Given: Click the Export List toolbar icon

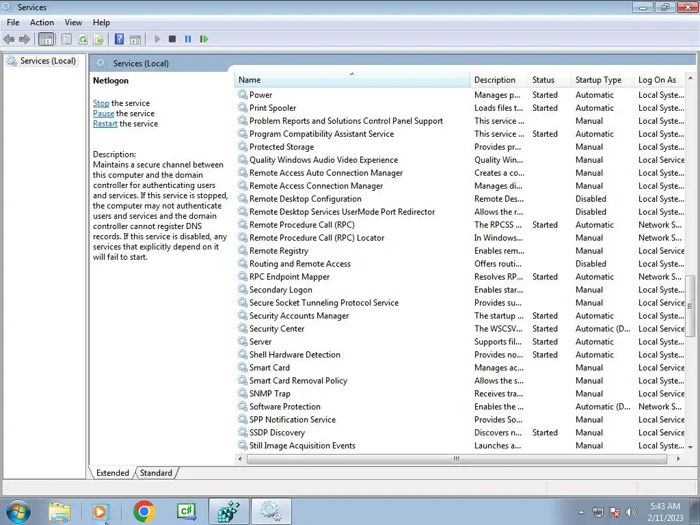Looking at the screenshot, I should coord(98,39).
